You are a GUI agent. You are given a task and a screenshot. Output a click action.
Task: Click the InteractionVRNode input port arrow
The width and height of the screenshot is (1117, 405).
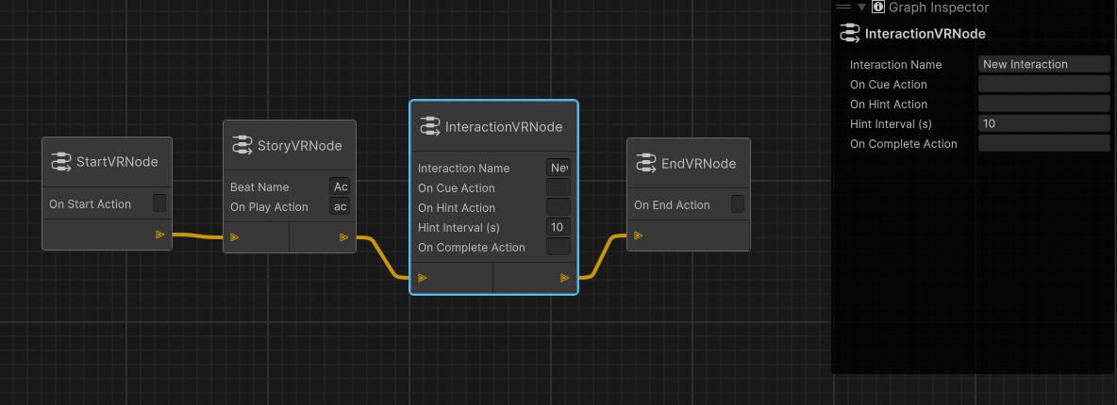(x=423, y=278)
